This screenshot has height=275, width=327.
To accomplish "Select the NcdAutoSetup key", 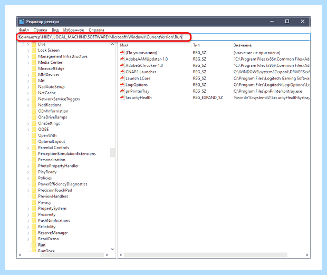I will pos(51,87).
